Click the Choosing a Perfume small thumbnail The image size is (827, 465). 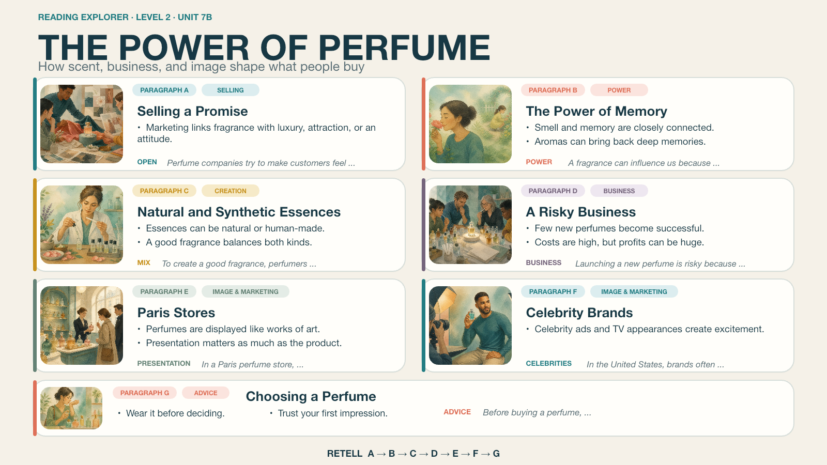71,408
